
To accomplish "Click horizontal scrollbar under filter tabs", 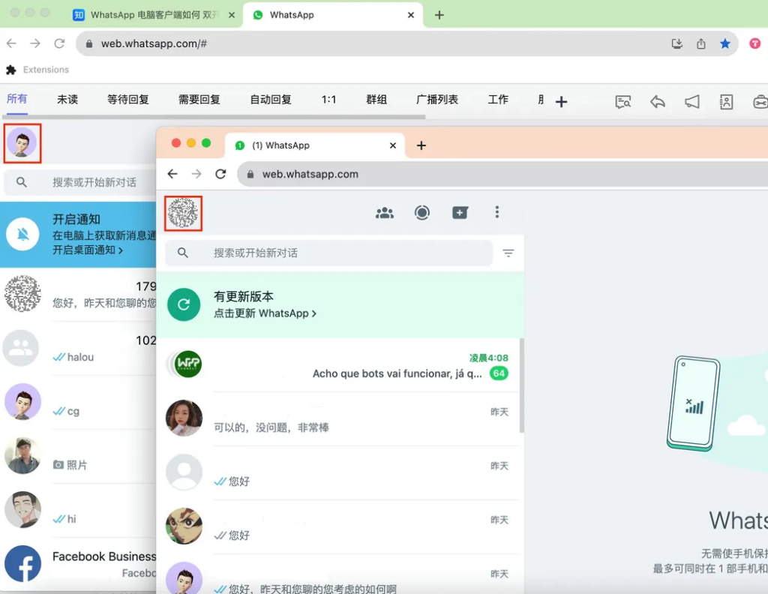I will (x=214, y=117).
